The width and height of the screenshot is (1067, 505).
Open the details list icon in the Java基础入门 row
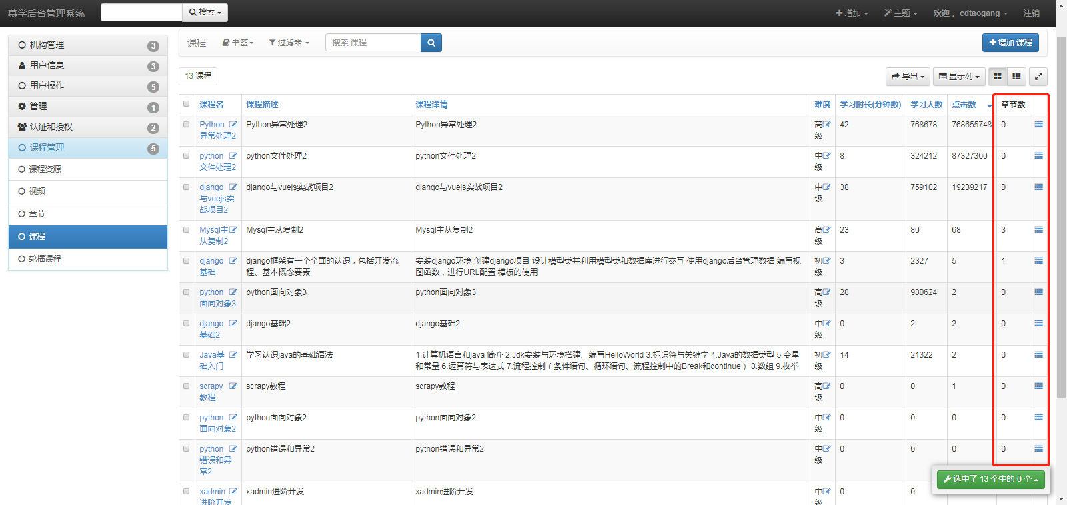point(1038,355)
